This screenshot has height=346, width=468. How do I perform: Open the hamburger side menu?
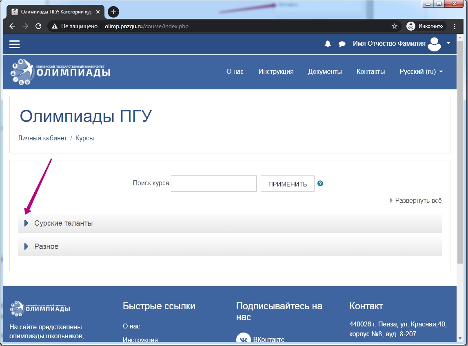coord(14,44)
